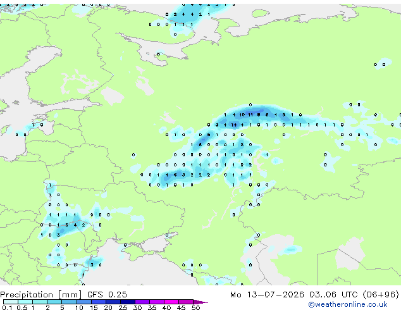Click the "(06+96)" forecast run text
This screenshot has width=401, height=310.
point(381,295)
